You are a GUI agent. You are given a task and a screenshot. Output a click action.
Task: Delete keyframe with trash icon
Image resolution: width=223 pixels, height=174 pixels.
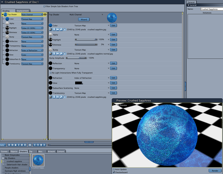pos(41,145)
